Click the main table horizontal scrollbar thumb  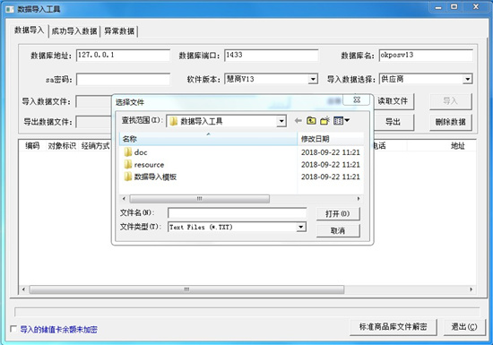click(x=186, y=289)
